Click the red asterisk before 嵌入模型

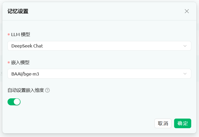pos(9,63)
